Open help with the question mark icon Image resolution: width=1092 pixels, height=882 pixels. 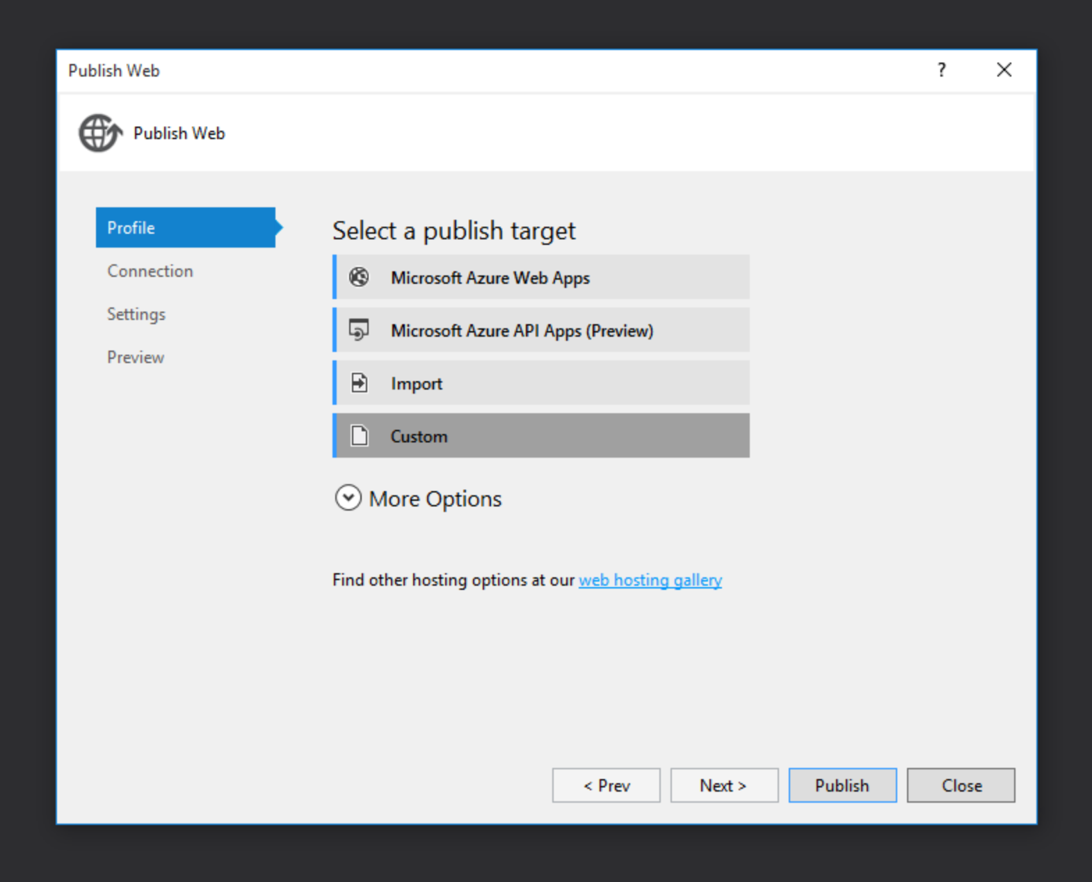click(x=941, y=70)
